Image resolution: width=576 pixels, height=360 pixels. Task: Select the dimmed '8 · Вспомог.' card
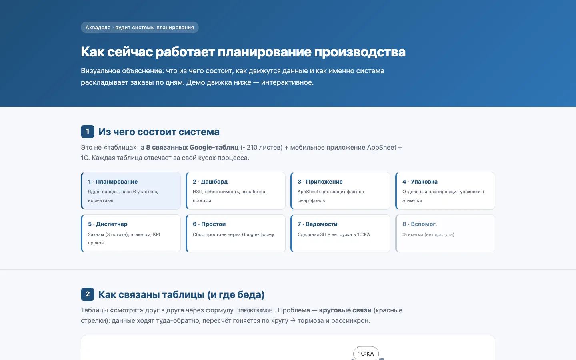445,234
